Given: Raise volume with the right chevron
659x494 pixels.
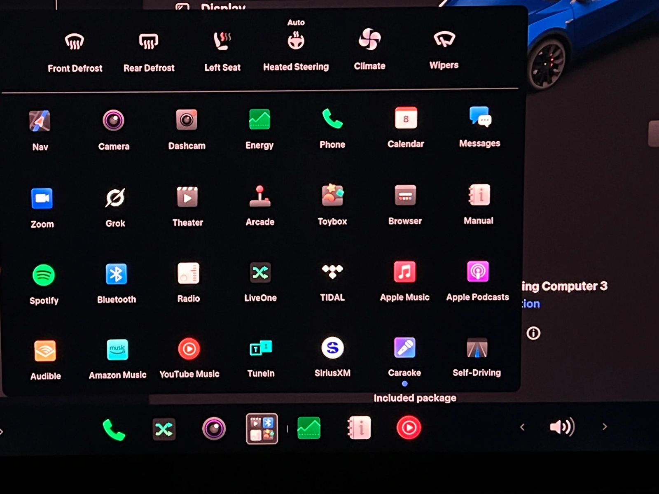Looking at the screenshot, I should pos(605,426).
